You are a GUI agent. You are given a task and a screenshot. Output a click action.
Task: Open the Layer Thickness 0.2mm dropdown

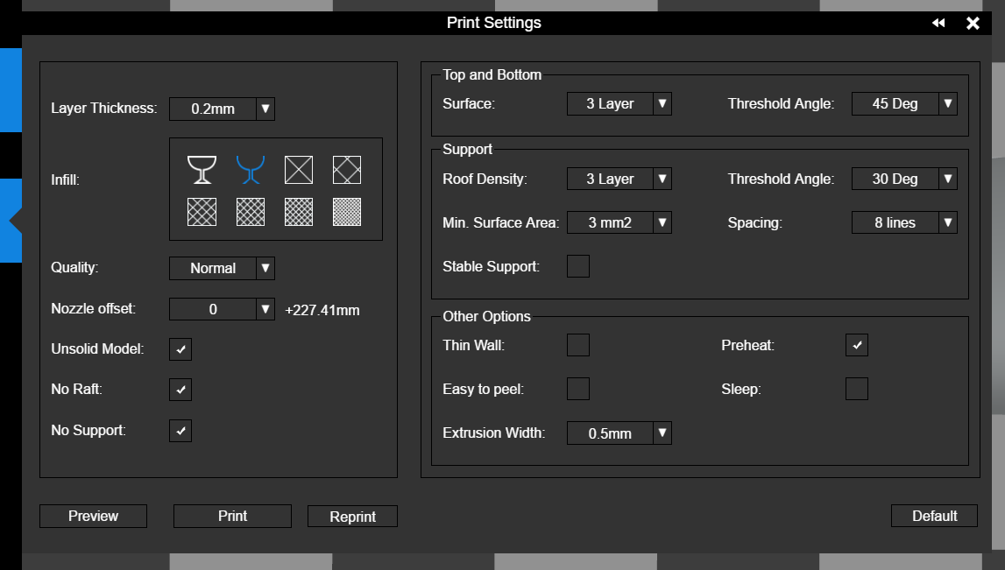222,109
